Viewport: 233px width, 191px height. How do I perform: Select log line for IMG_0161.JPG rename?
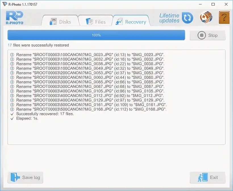pyautogui.click(x=91, y=105)
